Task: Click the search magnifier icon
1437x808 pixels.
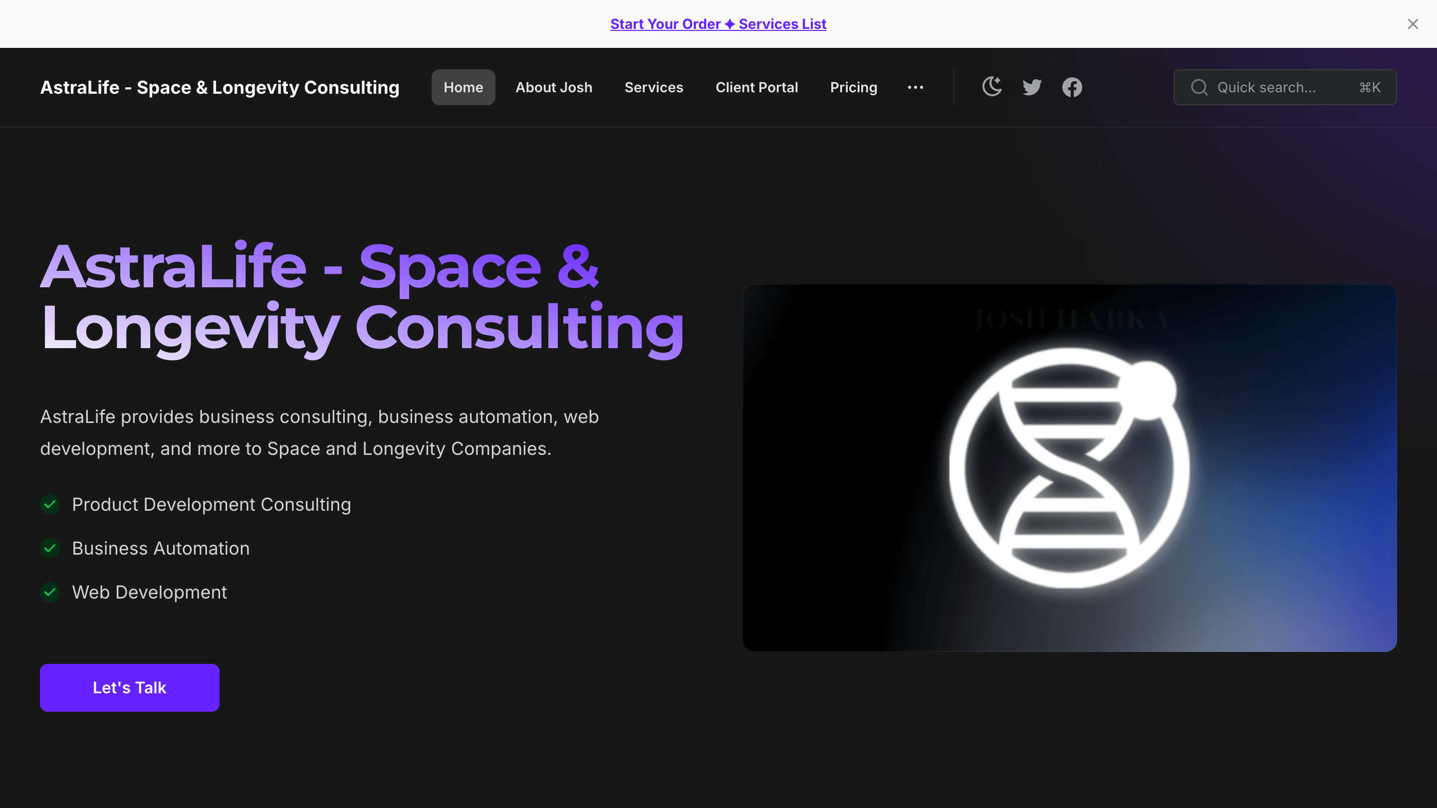Action: (1199, 87)
